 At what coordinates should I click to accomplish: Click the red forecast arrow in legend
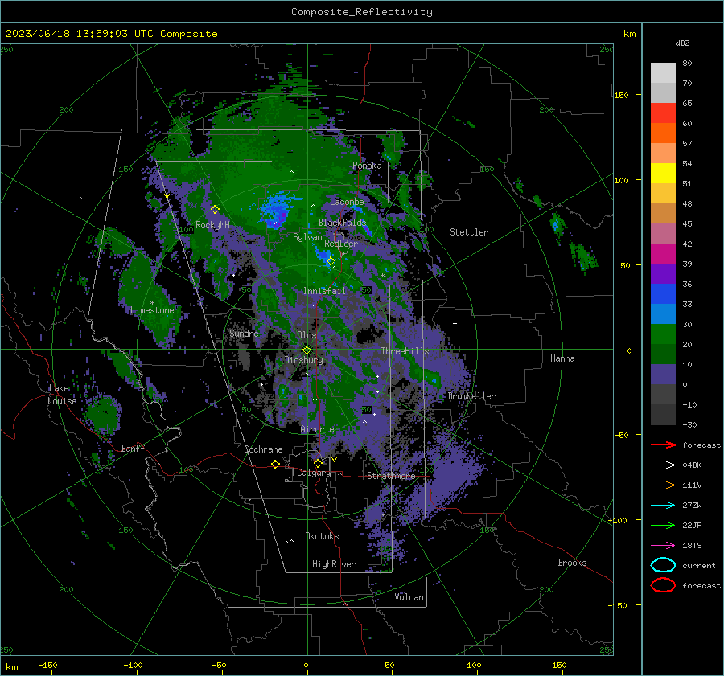[663, 445]
